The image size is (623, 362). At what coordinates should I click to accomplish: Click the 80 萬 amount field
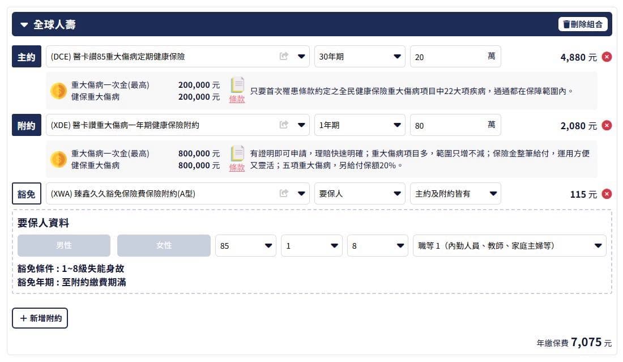pos(455,125)
